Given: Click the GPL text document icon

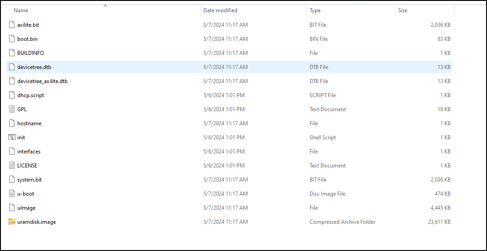Looking at the screenshot, I should pos(12,109).
